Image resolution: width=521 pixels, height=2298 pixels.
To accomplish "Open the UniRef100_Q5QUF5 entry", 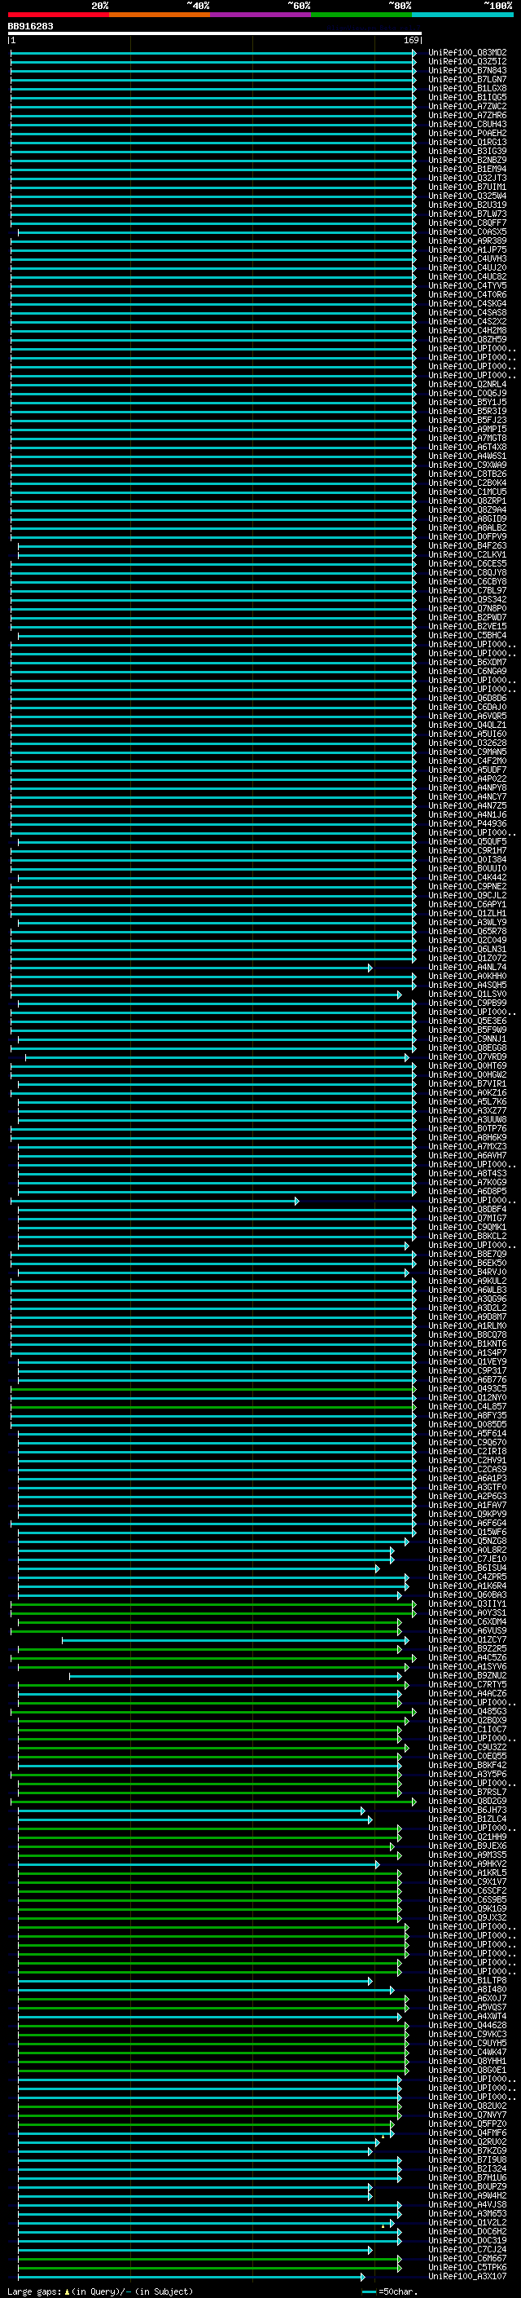I will pos(467,841).
